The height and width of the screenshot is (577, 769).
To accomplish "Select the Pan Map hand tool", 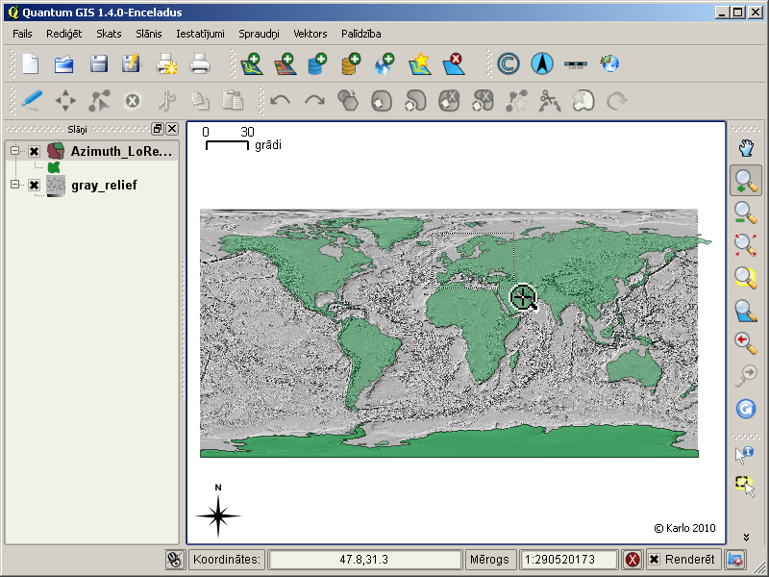I will click(746, 148).
